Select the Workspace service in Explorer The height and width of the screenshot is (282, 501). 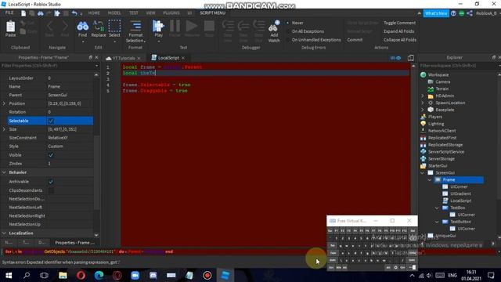coord(438,74)
